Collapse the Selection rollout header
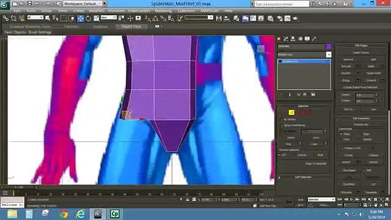The height and width of the screenshot is (220, 391). pos(303,106)
